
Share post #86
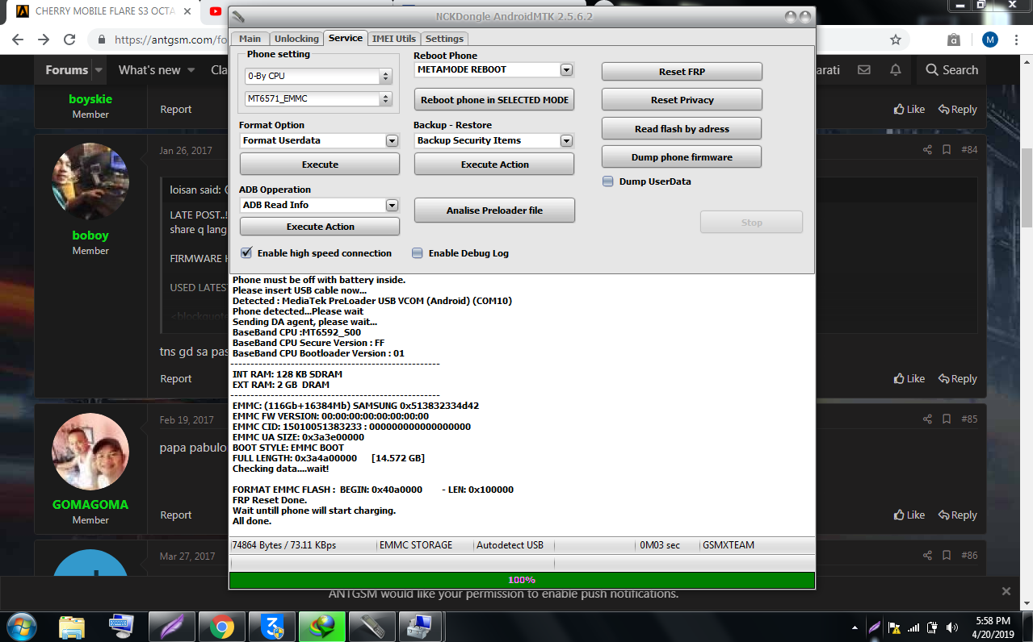pos(927,556)
